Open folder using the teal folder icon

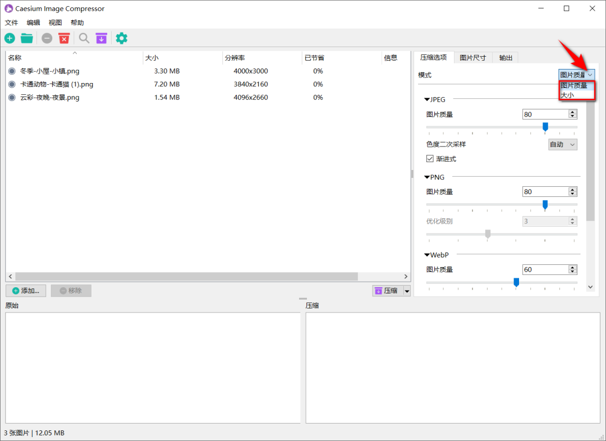27,38
